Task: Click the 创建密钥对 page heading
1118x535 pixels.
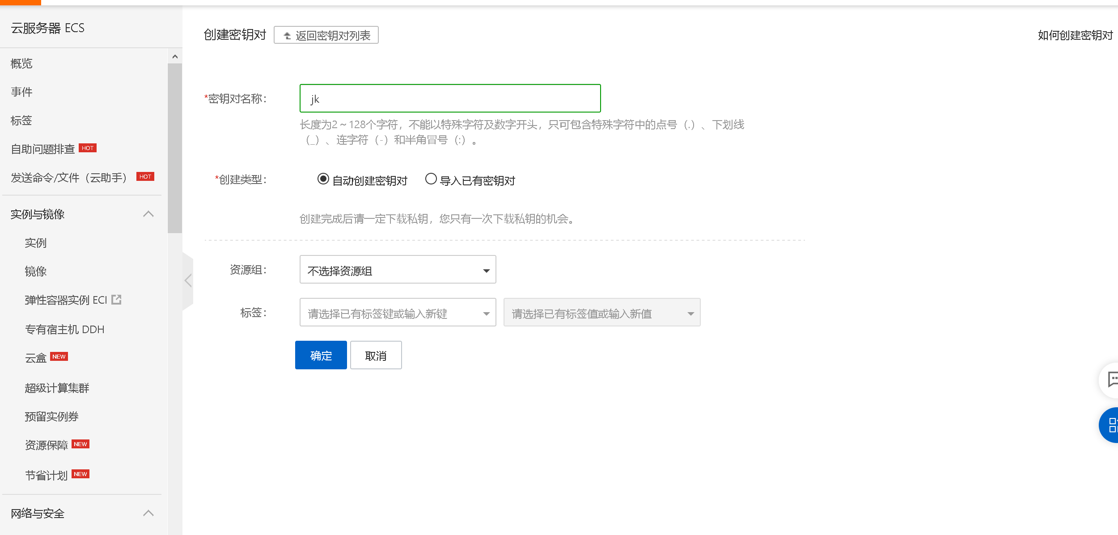Action: point(235,35)
